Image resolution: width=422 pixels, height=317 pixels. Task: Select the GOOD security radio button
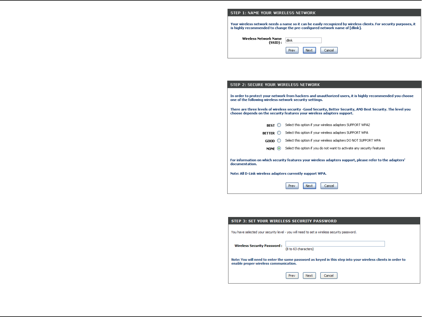tap(279, 141)
